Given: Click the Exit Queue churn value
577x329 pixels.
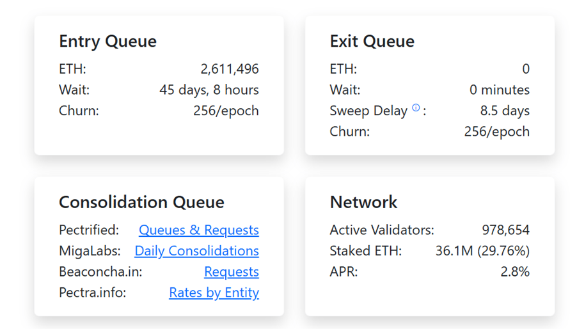Looking at the screenshot, I should pos(496,132).
